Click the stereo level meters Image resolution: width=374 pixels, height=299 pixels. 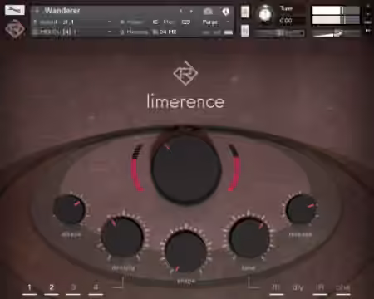[336, 15]
